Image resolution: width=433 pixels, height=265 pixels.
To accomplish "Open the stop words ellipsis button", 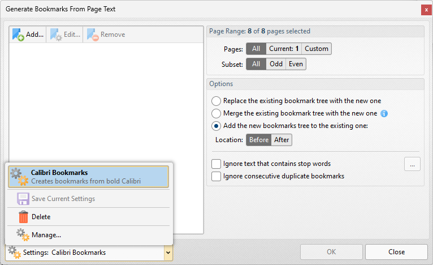I will 412,164.
